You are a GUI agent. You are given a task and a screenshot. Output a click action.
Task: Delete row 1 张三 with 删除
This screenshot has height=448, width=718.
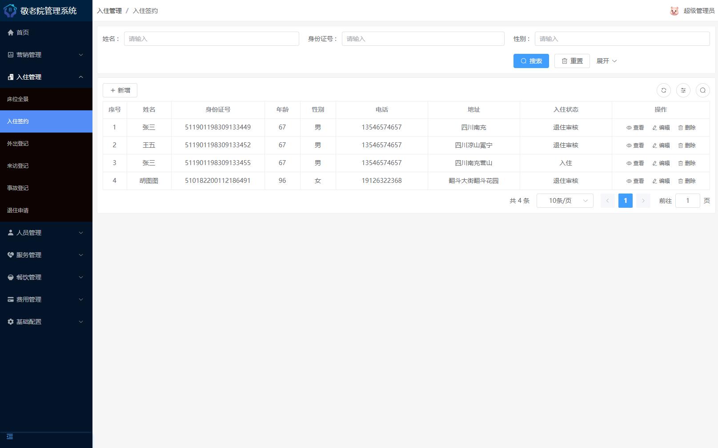[x=686, y=128]
